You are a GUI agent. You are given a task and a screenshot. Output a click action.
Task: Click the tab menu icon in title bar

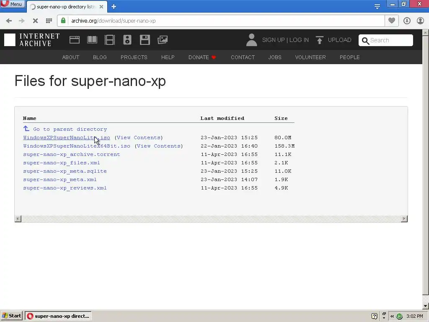pyautogui.click(x=377, y=6)
